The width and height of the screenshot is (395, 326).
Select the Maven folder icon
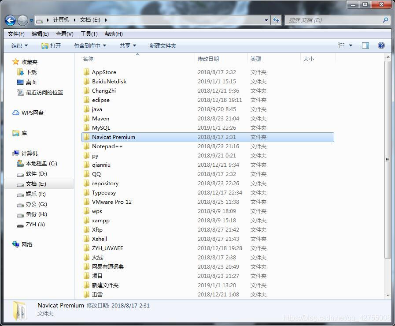86,118
